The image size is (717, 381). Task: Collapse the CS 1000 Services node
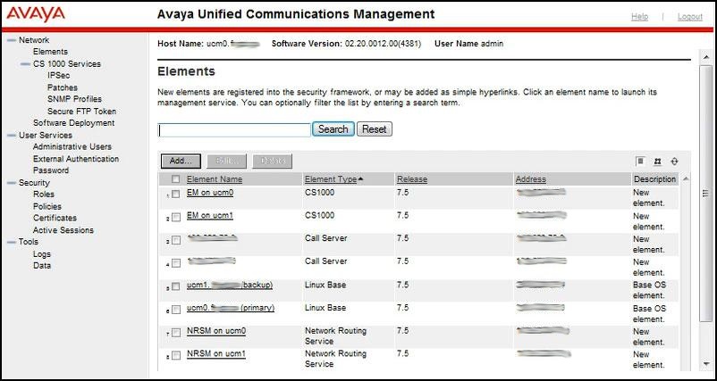click(26, 64)
